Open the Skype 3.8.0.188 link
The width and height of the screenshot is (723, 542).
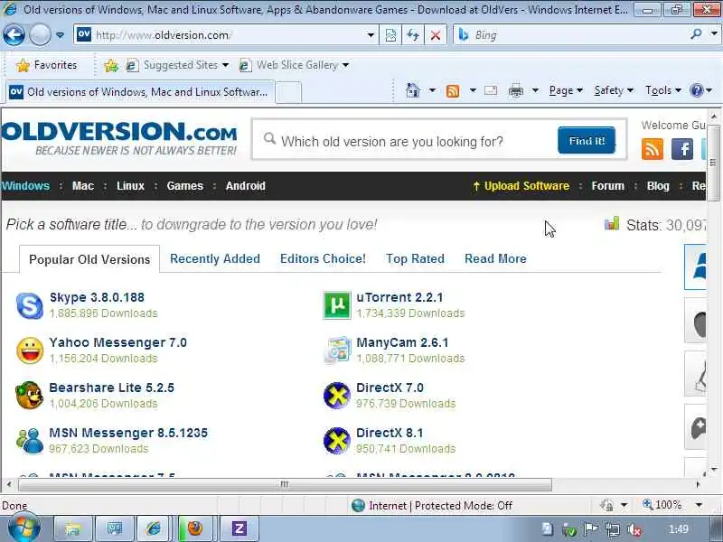97,297
